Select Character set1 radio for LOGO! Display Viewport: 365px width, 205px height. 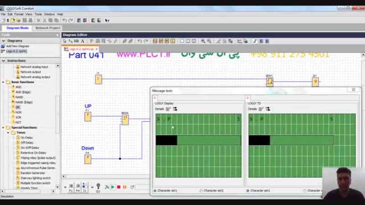tap(155, 190)
